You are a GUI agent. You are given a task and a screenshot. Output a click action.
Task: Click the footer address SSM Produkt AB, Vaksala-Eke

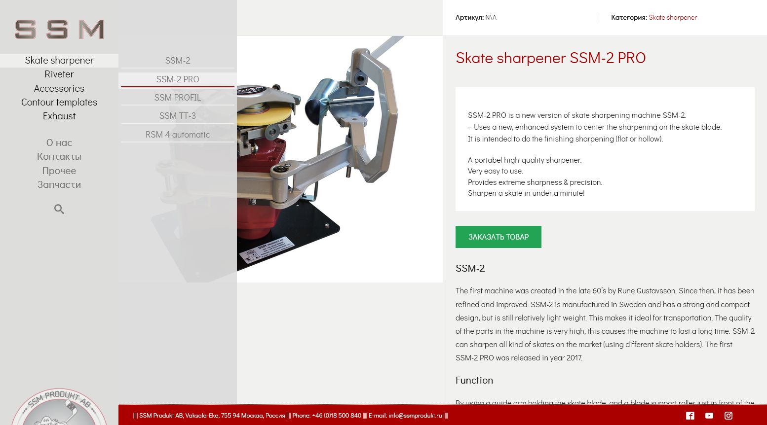pyautogui.click(x=179, y=416)
